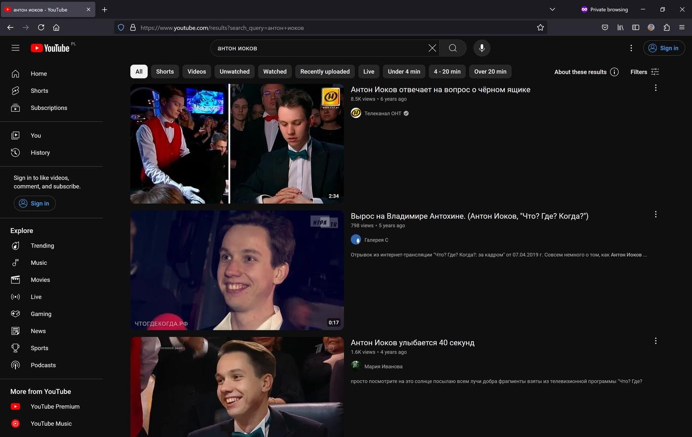The image size is (692, 437).
Task: Open the list all tabs dropdown arrow
Action: click(552, 9)
